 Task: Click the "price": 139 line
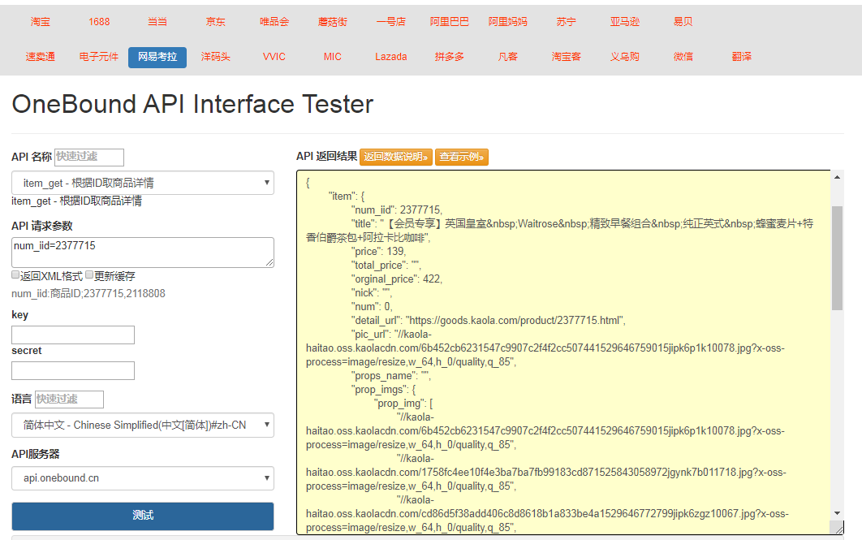(x=378, y=251)
